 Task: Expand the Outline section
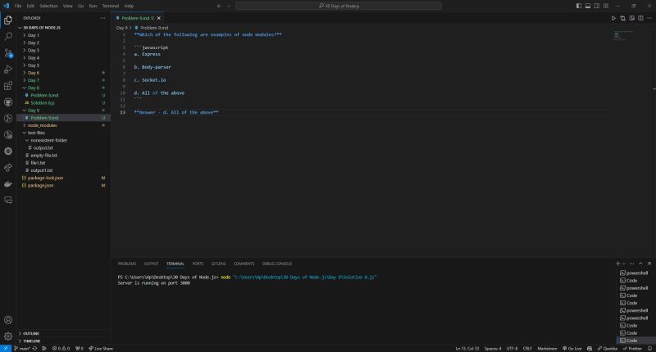click(x=64, y=334)
